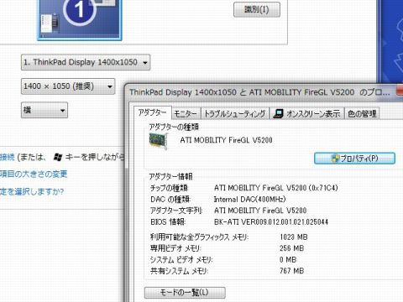403x302 pixels.
Task: Switch to the モニター tab
Action: pos(186,114)
